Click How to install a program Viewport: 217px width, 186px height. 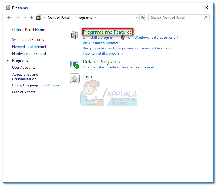(x=103, y=53)
